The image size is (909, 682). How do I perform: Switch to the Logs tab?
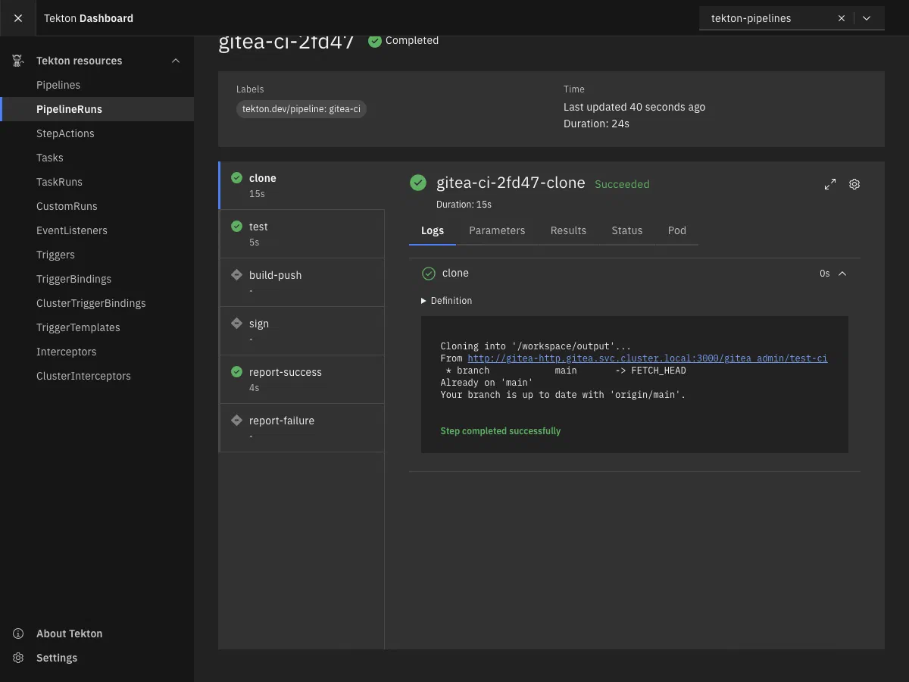click(433, 230)
